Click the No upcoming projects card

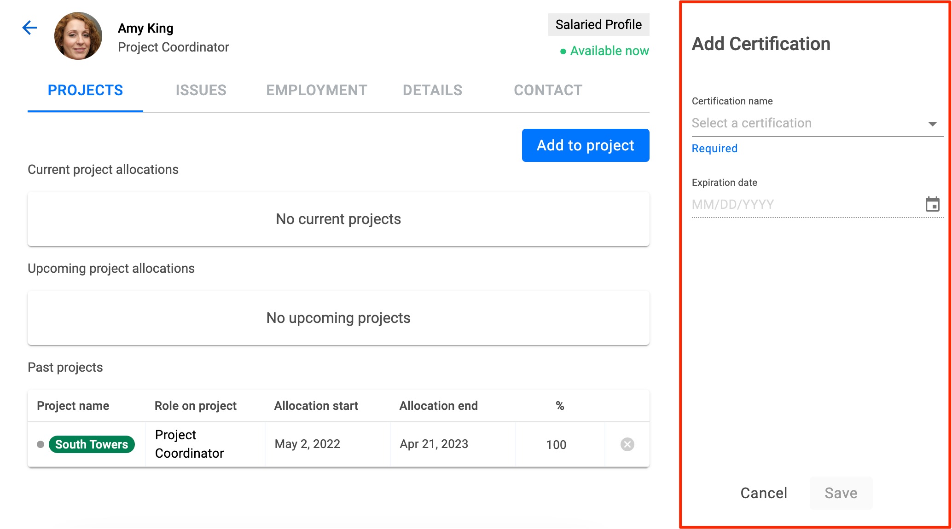point(338,318)
